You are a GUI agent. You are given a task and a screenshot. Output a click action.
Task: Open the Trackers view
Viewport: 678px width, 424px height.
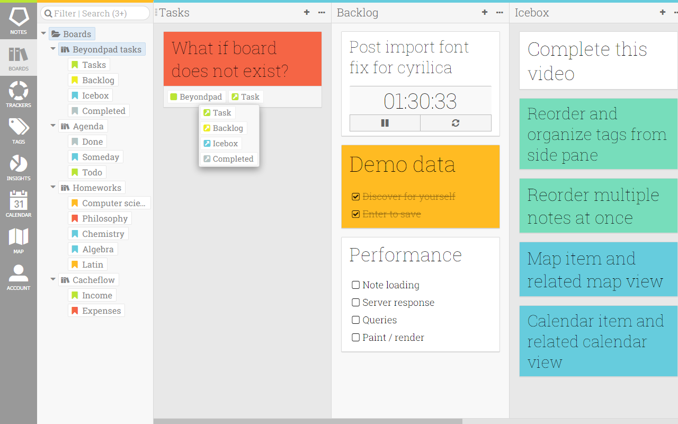[x=19, y=94]
